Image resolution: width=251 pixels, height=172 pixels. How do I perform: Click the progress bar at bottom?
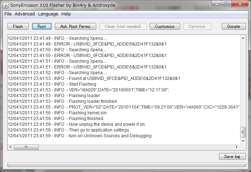click(127, 165)
